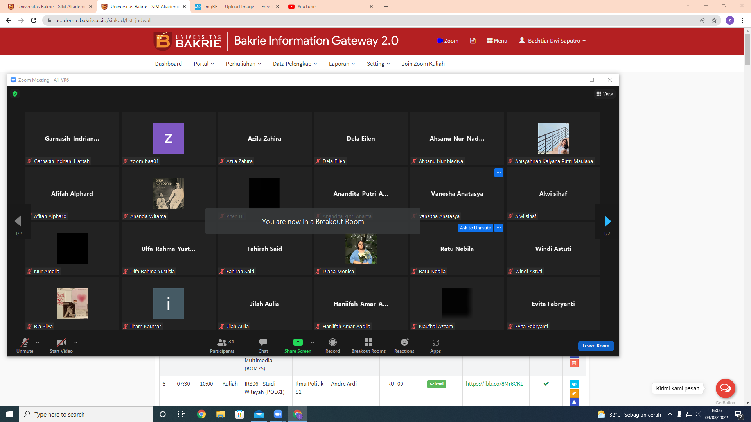Go to the previous page of participants
Viewport: 751px width, 422px height.
18,221
